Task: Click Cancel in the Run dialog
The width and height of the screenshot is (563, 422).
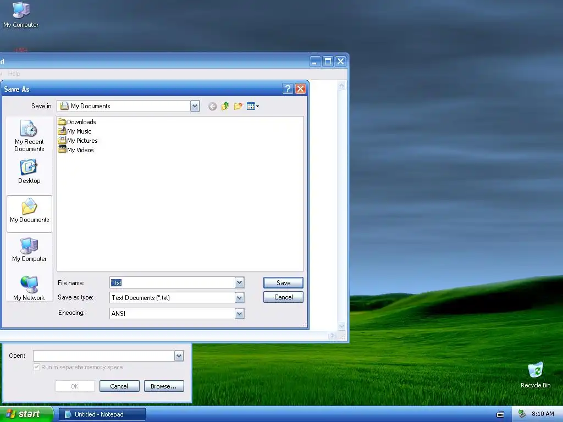Action: 119,386
